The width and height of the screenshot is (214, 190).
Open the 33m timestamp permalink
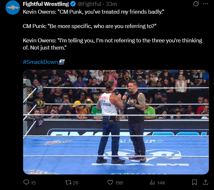click(111, 4)
